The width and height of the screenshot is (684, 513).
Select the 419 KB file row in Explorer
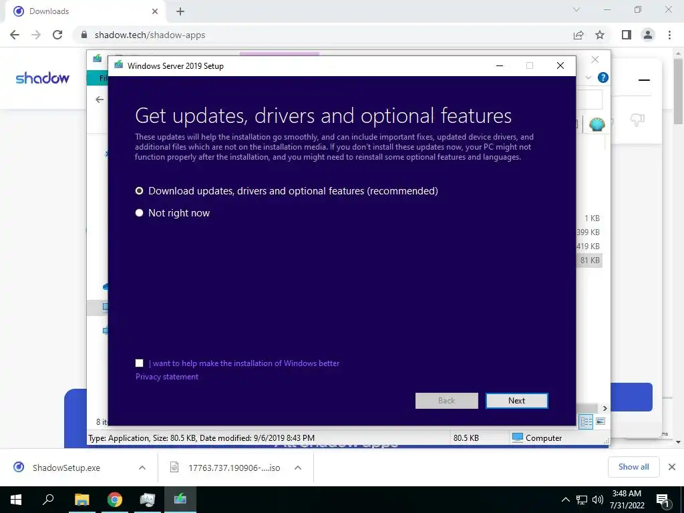tap(588, 246)
